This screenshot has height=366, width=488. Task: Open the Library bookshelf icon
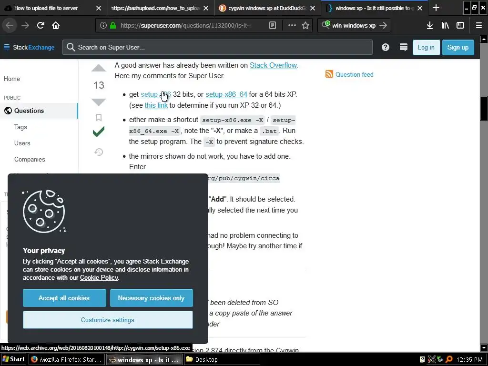pos(445,26)
